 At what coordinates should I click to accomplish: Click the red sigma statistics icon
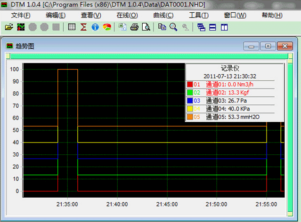[83, 27]
